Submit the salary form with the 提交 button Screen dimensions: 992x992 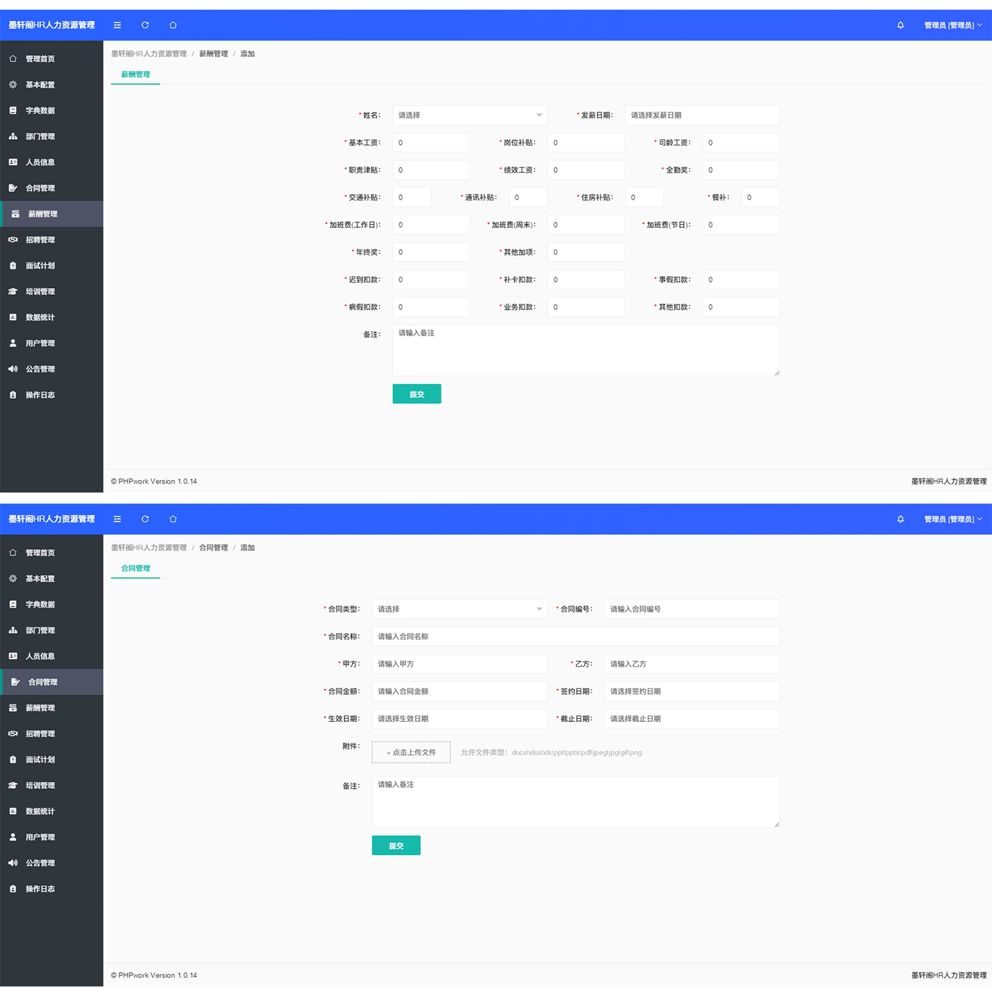point(417,394)
